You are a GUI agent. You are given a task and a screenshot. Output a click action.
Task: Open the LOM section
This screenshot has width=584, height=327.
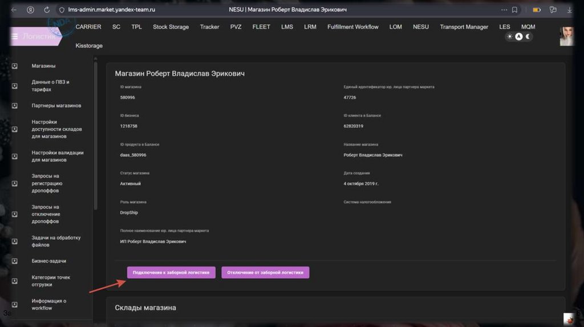coord(396,27)
